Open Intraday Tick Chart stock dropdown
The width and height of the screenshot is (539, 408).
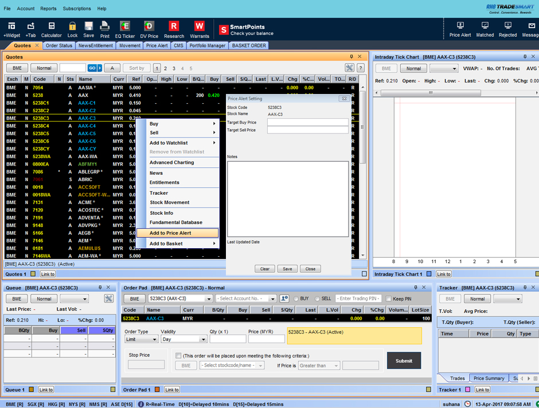pyautogui.click(x=444, y=68)
